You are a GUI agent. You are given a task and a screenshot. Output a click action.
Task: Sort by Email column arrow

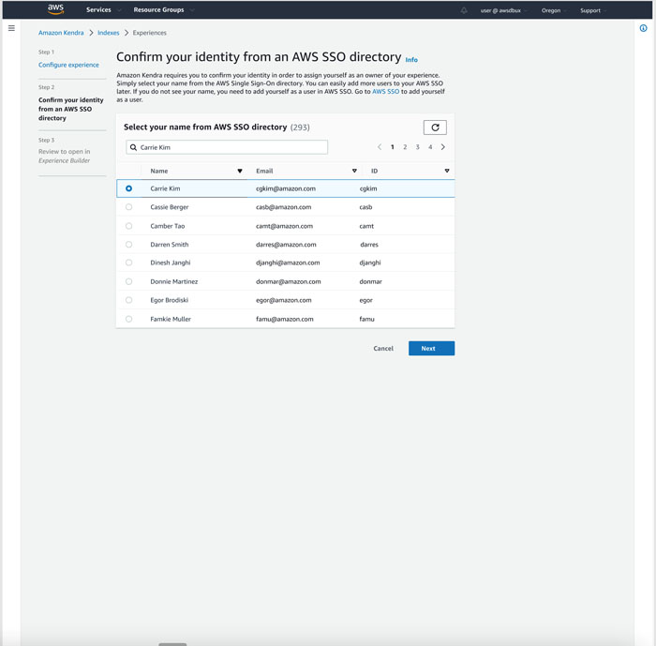coord(354,171)
